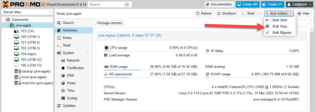Collapse the pve-egais node tree
The width and height of the screenshot is (315, 112).
[x=8, y=25]
